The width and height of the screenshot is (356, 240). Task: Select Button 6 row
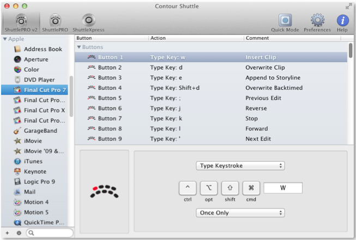coord(211,108)
